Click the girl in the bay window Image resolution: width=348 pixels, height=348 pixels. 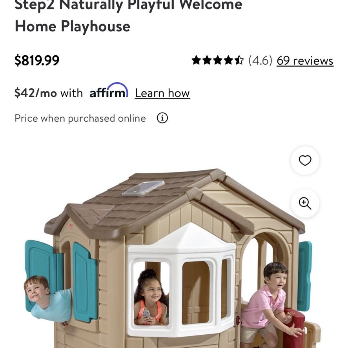click(x=151, y=297)
